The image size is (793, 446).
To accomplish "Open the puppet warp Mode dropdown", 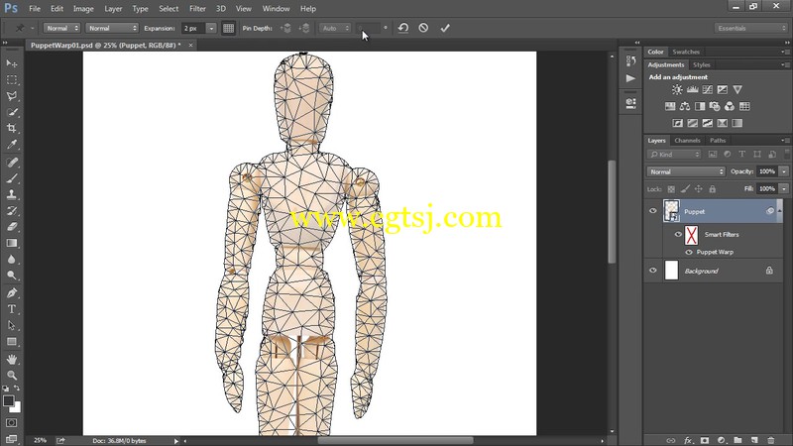I will point(62,29).
